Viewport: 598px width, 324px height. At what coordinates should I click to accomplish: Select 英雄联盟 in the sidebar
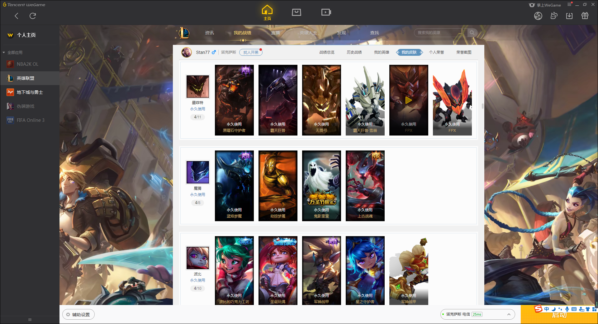[x=30, y=78]
